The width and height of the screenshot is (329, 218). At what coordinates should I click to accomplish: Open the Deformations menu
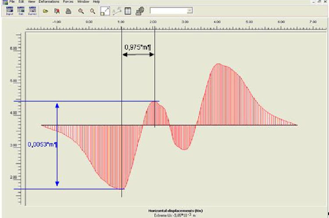[49, 2]
